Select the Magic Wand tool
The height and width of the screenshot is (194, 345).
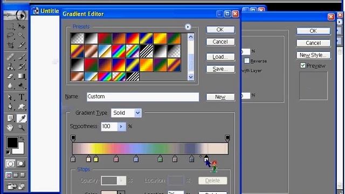pyautogui.click(x=22, y=36)
